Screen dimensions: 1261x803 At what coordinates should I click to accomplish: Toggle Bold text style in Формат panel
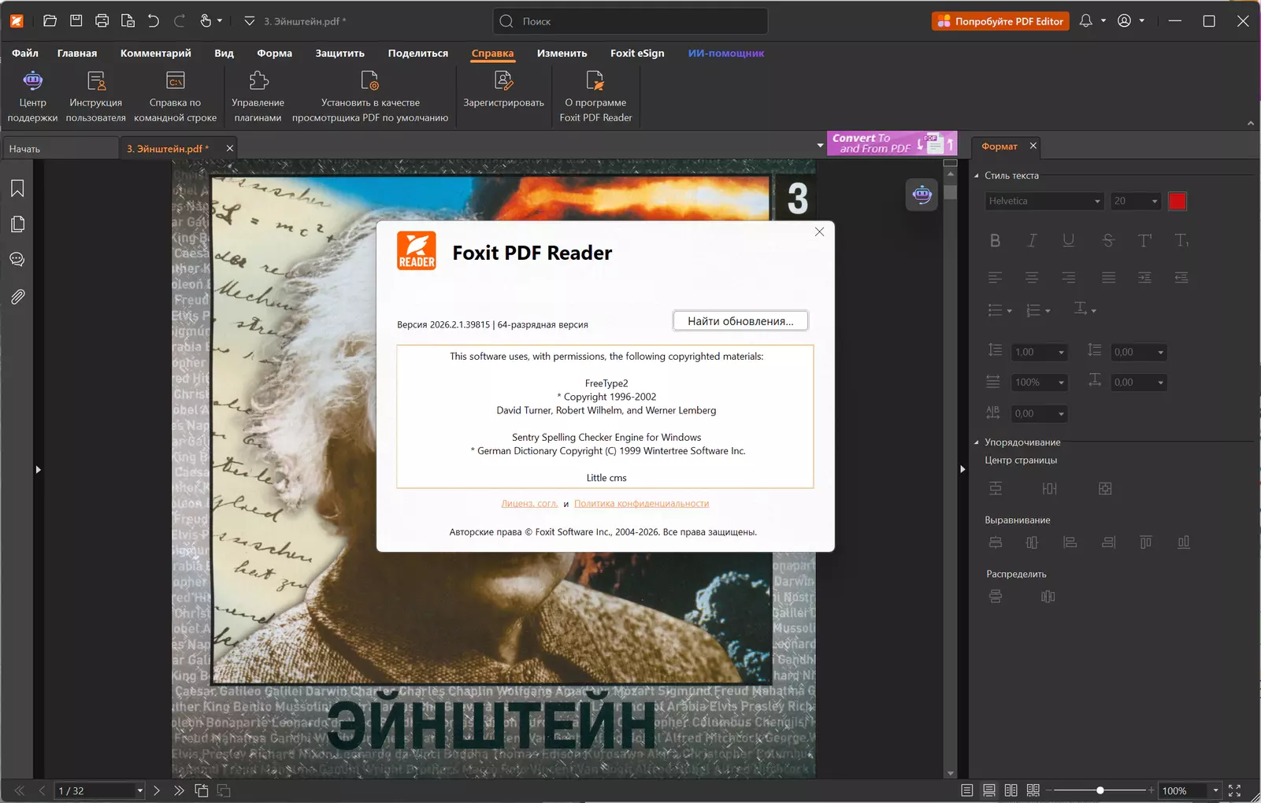tap(995, 241)
